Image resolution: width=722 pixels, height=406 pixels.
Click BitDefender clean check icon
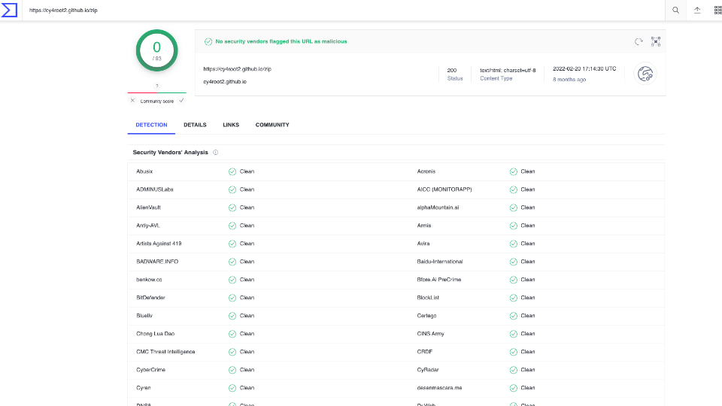tap(232, 298)
